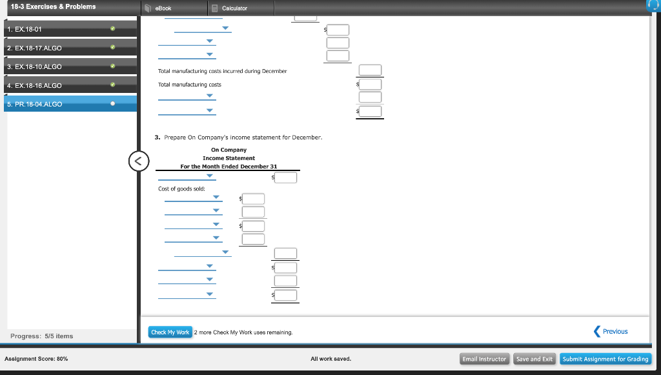This screenshot has height=375, width=661.
Task: Click the first income statement amount field
Action: point(285,177)
